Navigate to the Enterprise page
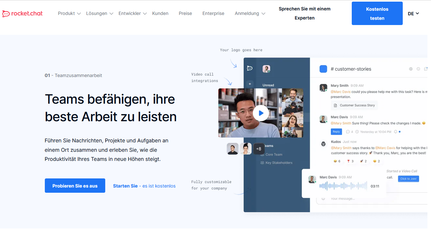 coord(213,13)
